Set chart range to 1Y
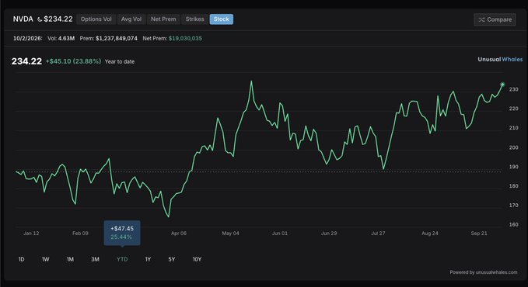The image size is (528, 287). coord(148,259)
